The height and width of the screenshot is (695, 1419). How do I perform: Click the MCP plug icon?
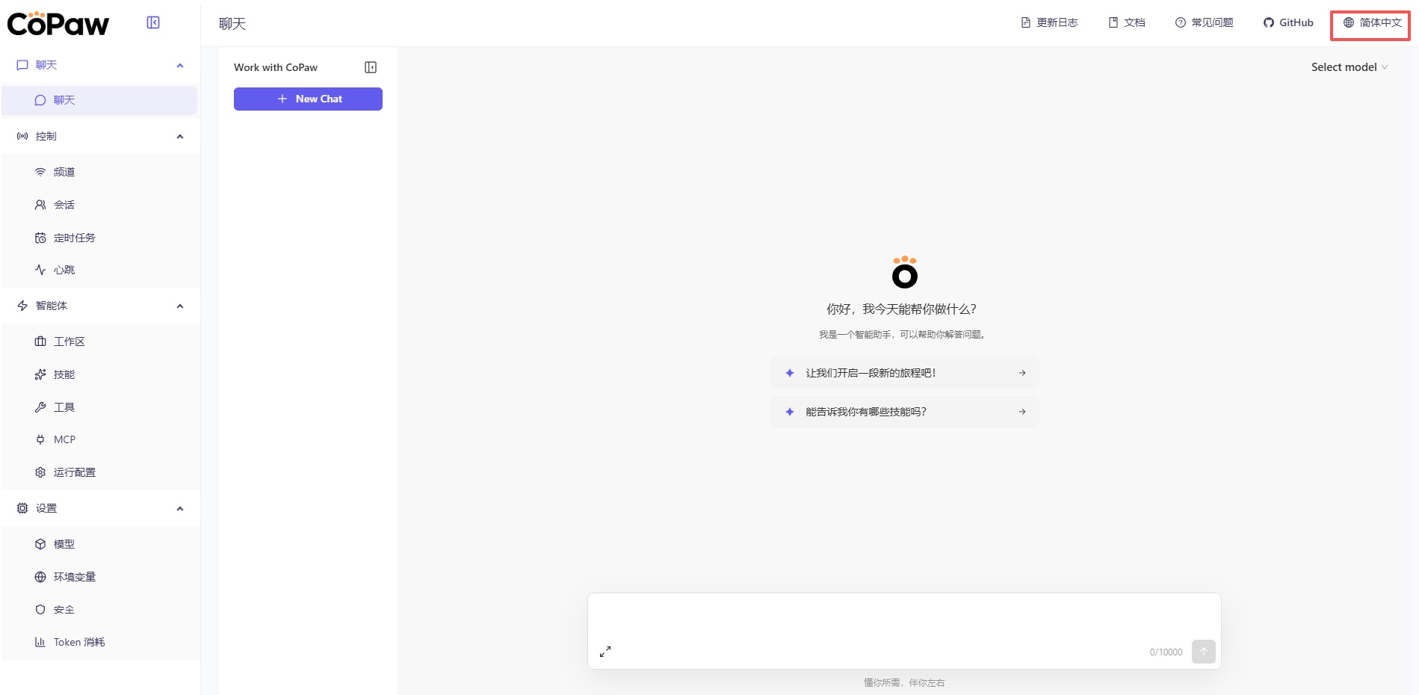[40, 439]
